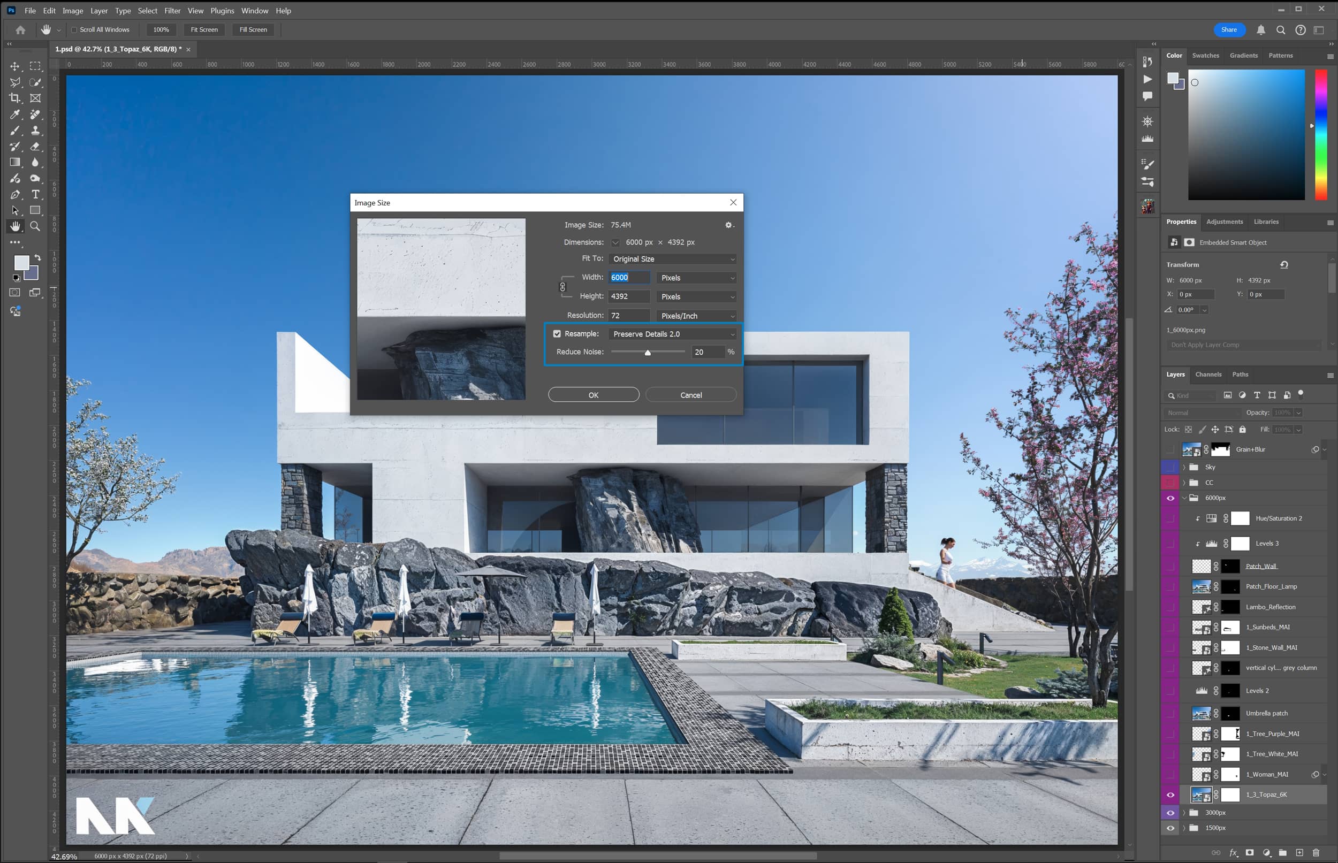Click the hue spectrum strip in Color panel
This screenshot has height=863, width=1338.
click(1321, 134)
